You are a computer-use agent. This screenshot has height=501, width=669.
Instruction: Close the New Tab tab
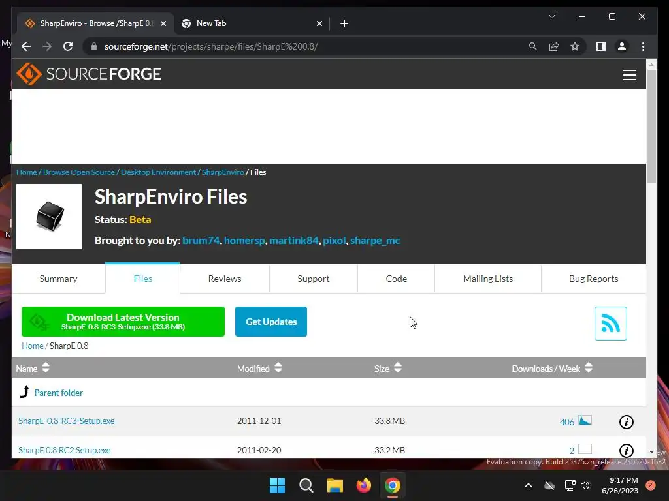coord(319,23)
